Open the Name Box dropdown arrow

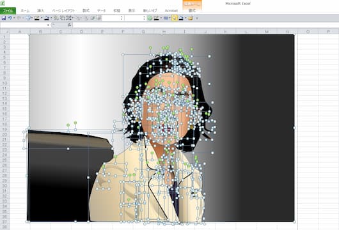click(x=48, y=26)
